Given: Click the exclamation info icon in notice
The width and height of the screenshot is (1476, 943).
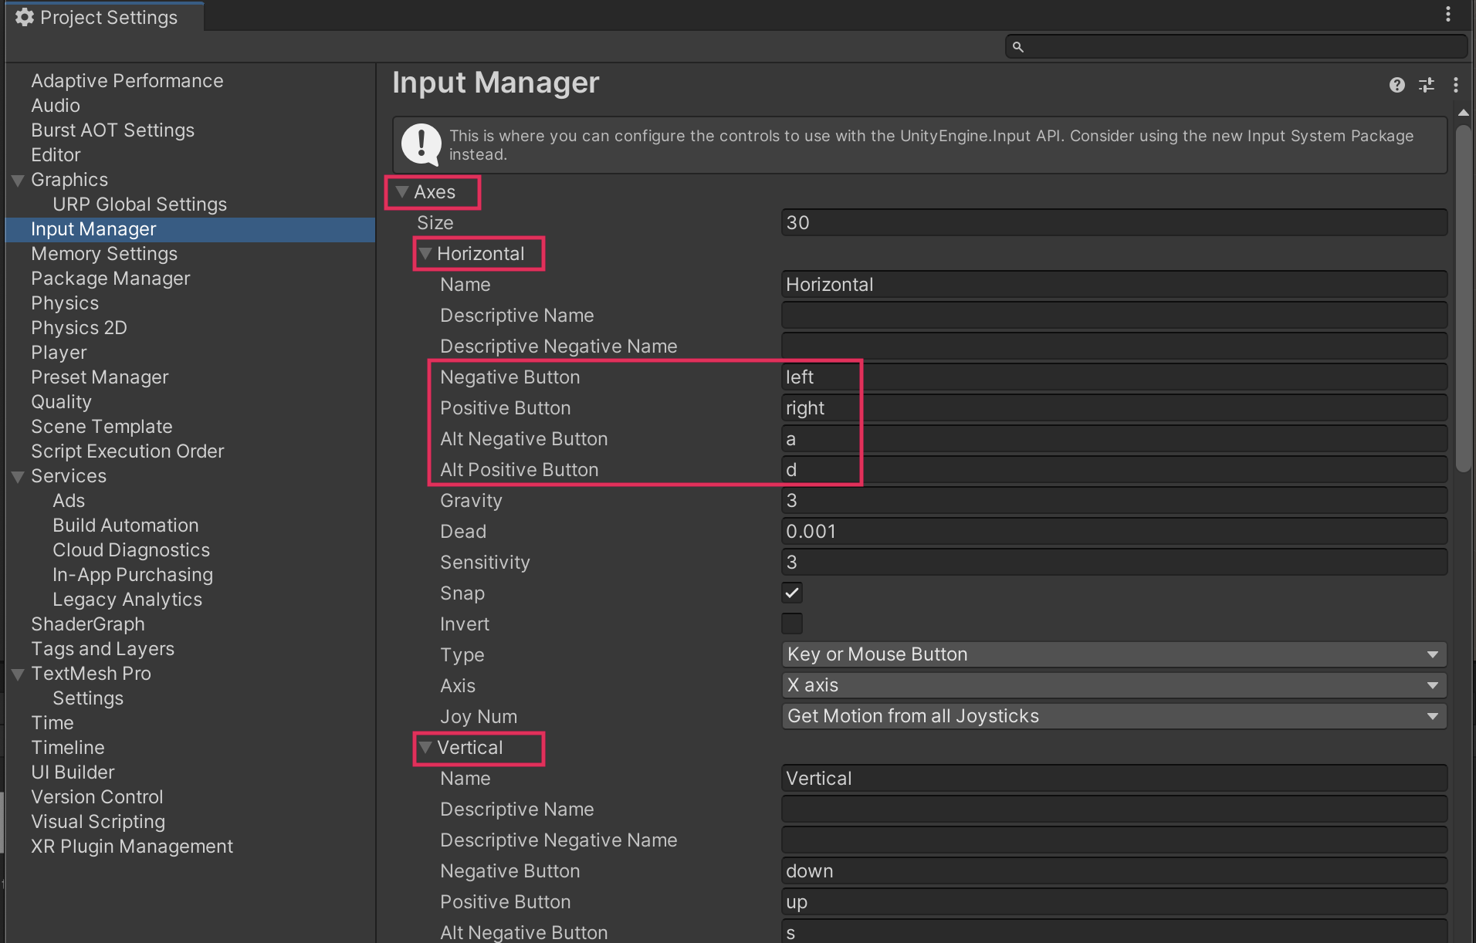Looking at the screenshot, I should [x=421, y=144].
